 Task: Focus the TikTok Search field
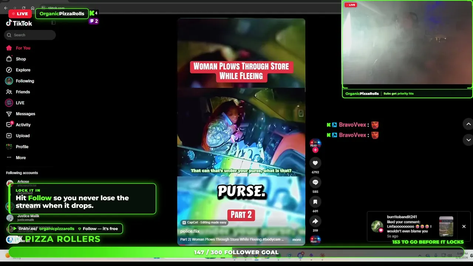(30, 35)
